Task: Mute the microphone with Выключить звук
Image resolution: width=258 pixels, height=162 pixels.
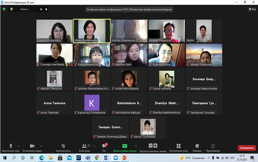Action: click(x=11, y=147)
